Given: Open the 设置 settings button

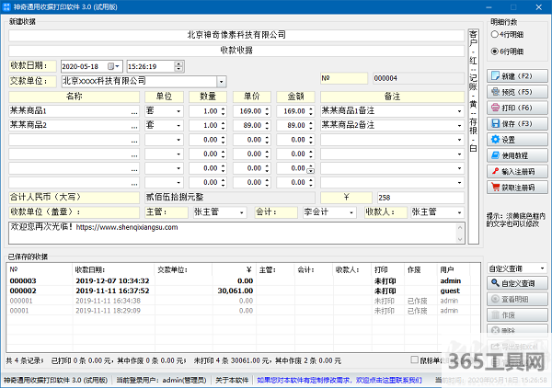Looking at the screenshot, I should click(x=517, y=140).
